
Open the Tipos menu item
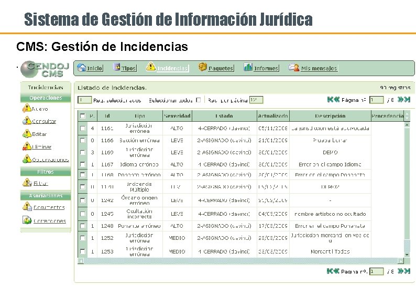[129, 68]
